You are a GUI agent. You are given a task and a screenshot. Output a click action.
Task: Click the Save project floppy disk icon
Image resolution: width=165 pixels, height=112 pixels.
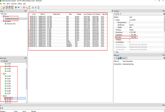pyautogui.click(x=7, y=7)
